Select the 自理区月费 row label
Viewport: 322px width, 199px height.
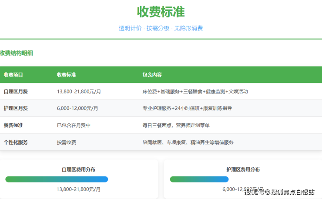pyautogui.click(x=16, y=92)
